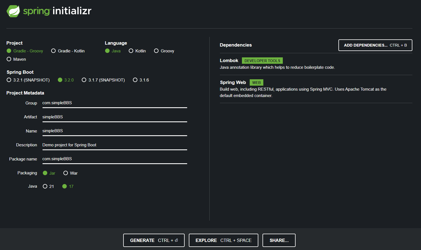Choose the Maven project option

16,59
